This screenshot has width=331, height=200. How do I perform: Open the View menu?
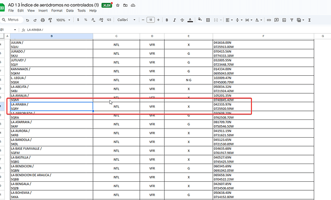click(x=31, y=11)
